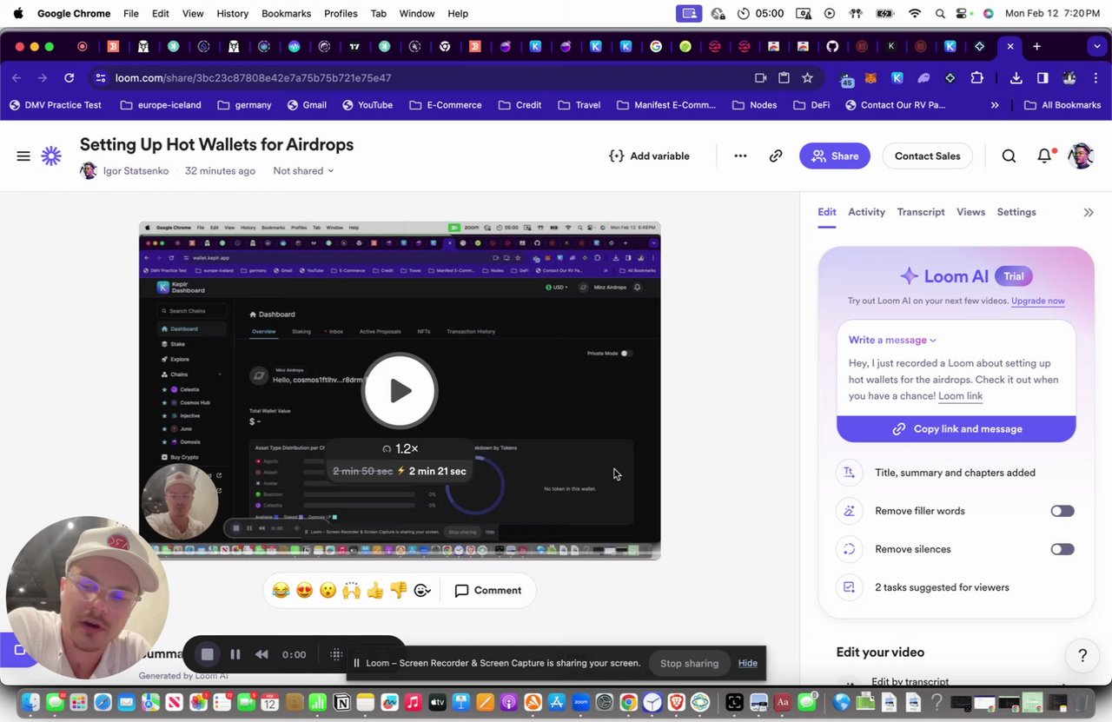React with the surprised face emoji
Screen dimensions: 1112x722
click(x=328, y=590)
